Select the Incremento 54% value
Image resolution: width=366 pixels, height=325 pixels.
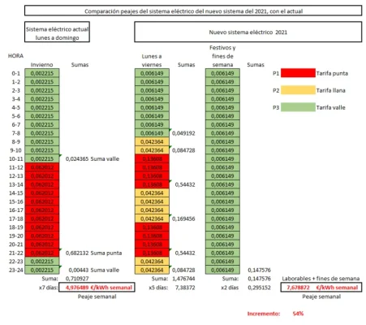pos(298,314)
